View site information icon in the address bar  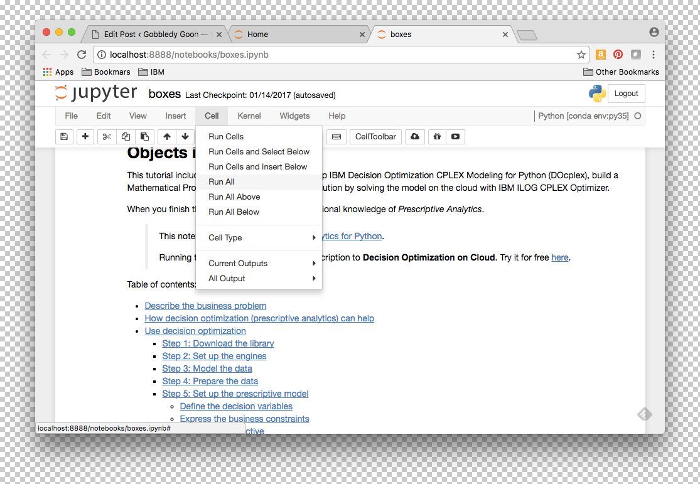[102, 55]
